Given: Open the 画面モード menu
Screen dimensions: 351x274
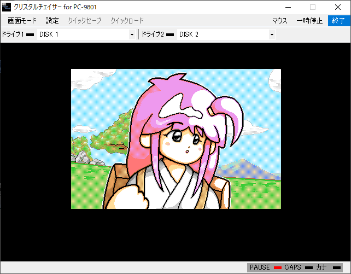Looking at the screenshot, I should click(22, 21).
